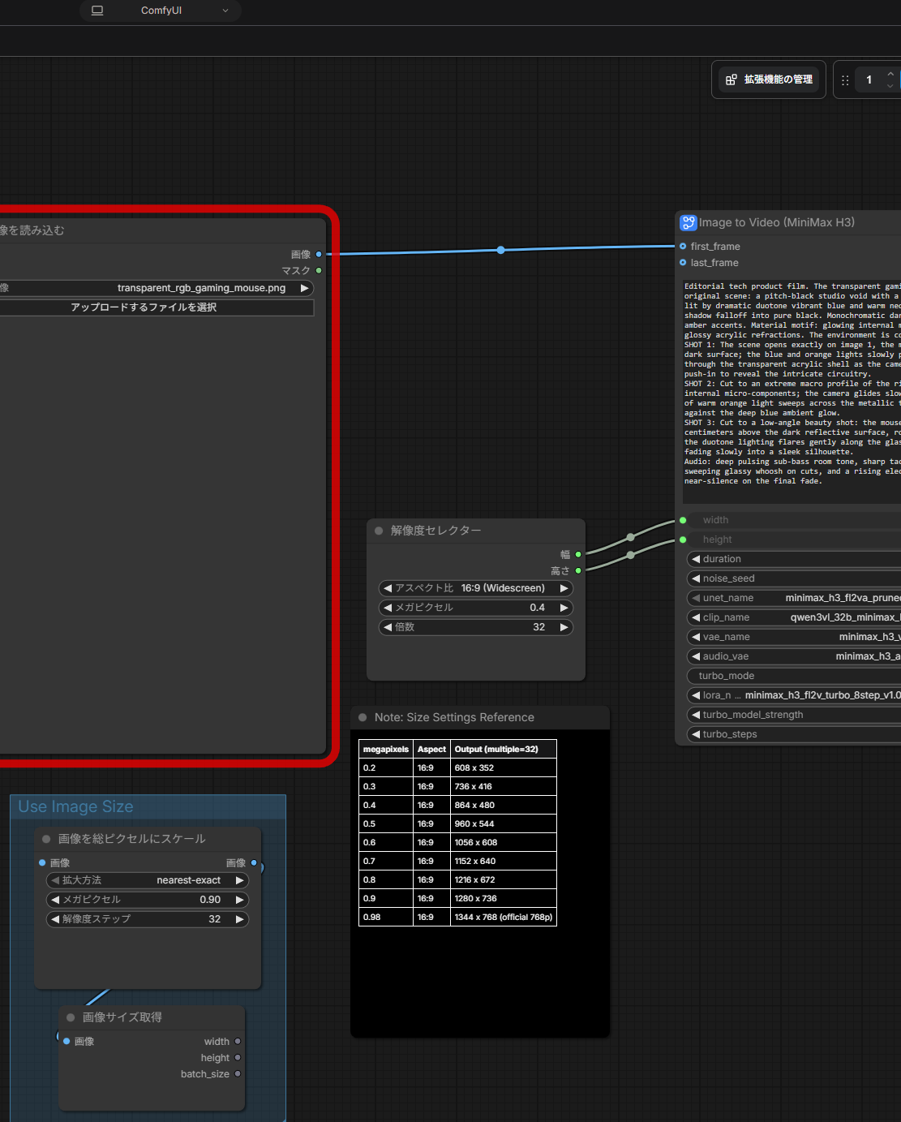The height and width of the screenshot is (1122, 901).
Task: Click the メガピクセル 0.90 slider value in scale node
Action: (148, 900)
